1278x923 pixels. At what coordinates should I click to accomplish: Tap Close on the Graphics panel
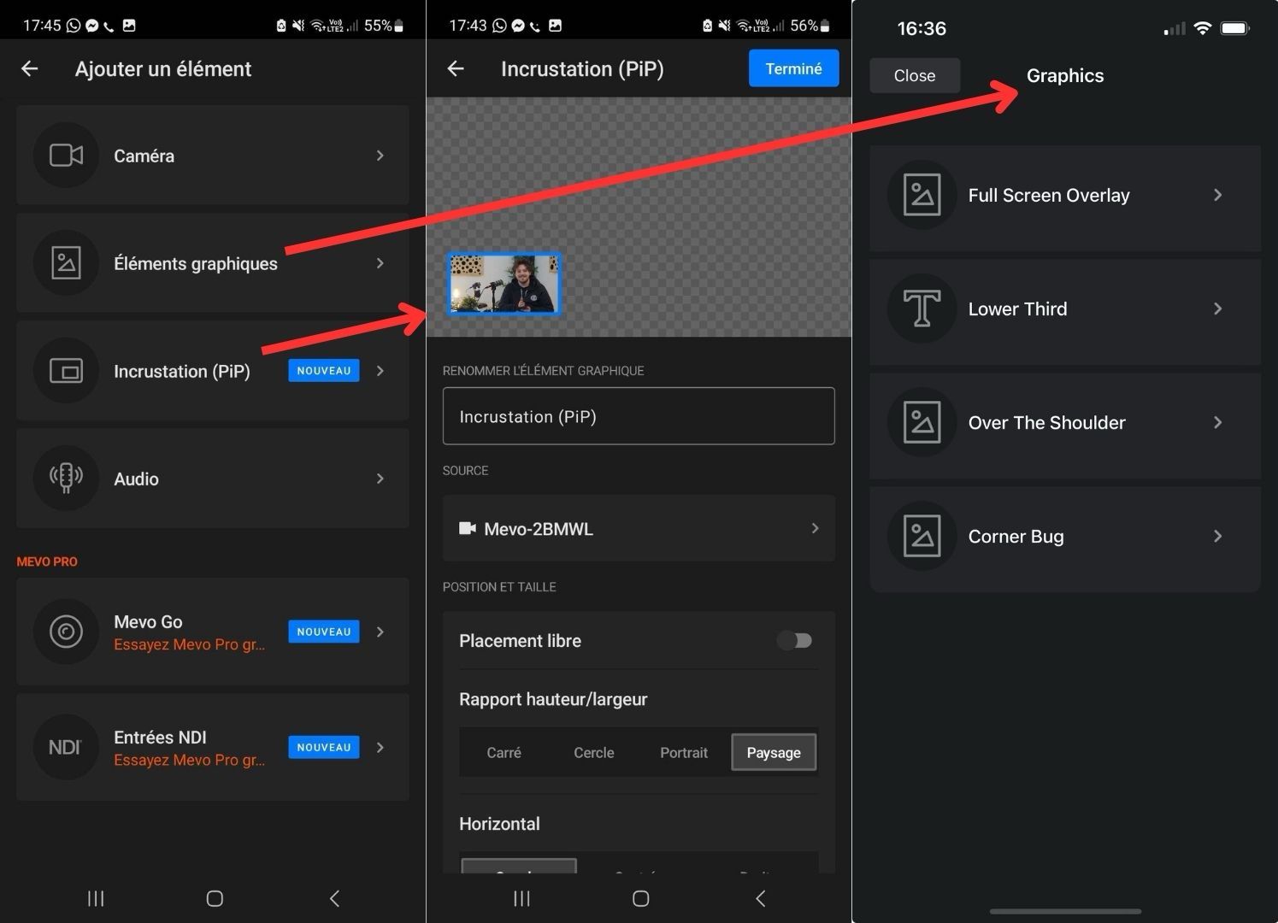(x=914, y=76)
